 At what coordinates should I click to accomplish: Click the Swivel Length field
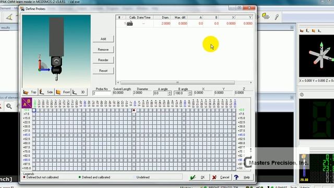pyautogui.click(x=122, y=93)
